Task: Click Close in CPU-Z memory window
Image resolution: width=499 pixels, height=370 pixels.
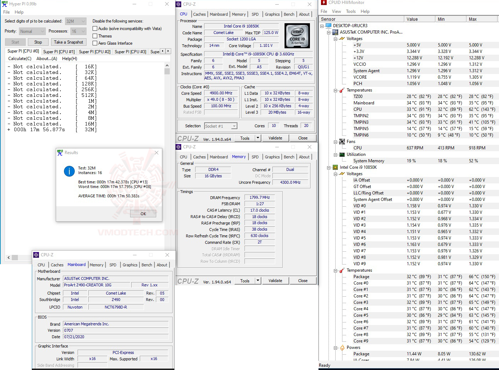Action: [303, 281]
